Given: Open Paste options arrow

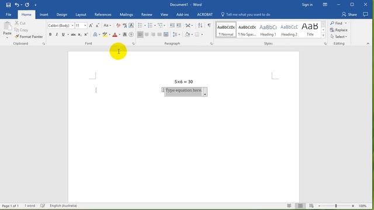Looking at the screenshot, I should [7, 37].
